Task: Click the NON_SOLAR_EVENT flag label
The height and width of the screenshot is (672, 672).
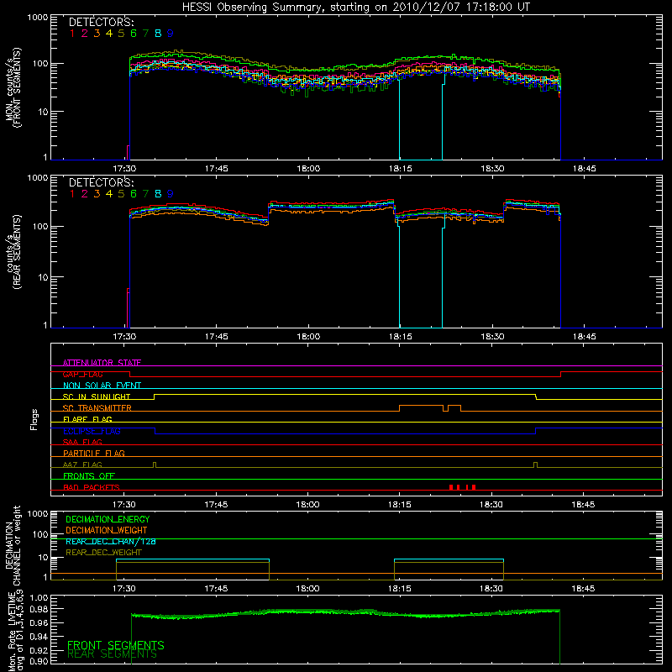Action: (102, 386)
